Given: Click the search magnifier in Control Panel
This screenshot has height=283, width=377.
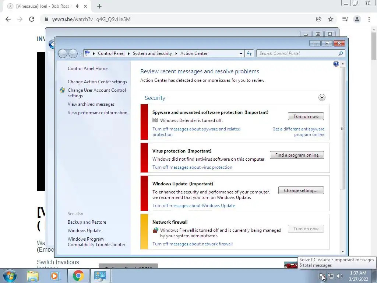Looking at the screenshot, I should click(341, 53).
